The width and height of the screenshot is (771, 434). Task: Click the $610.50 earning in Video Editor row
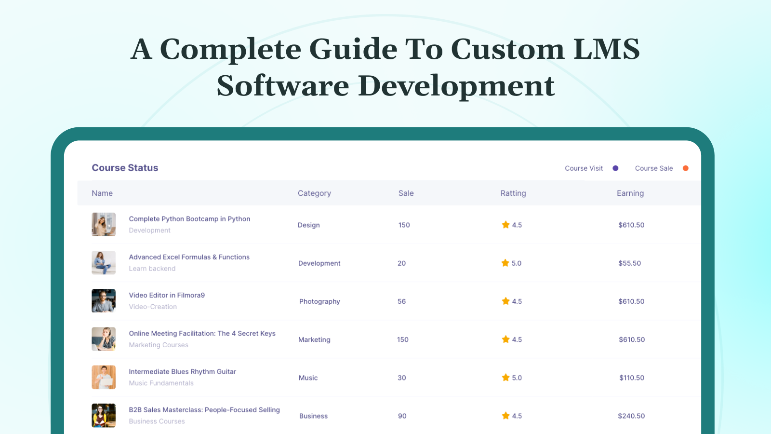pos(631,301)
